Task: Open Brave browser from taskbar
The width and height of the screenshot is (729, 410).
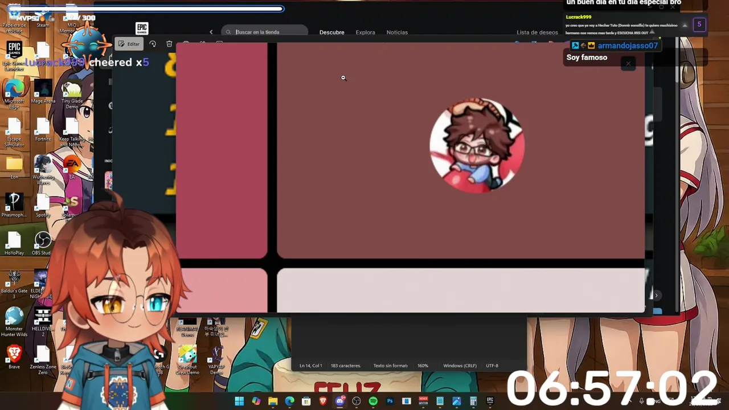Action: coord(323,401)
